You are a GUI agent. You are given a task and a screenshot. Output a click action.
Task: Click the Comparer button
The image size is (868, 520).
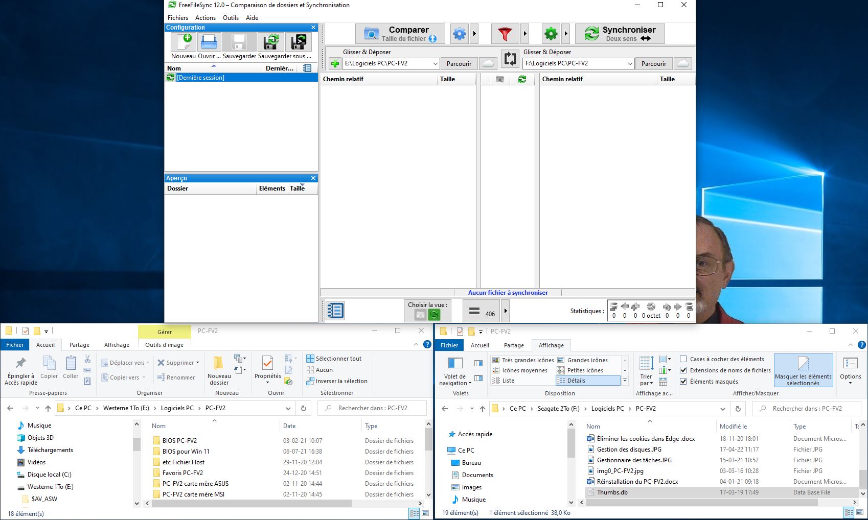pyautogui.click(x=401, y=34)
